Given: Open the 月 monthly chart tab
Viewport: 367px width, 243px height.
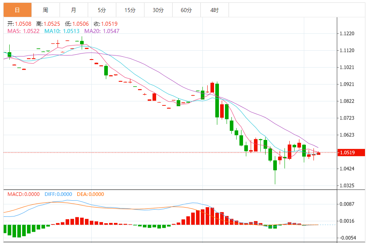Looking at the screenshot, I should [x=74, y=10].
